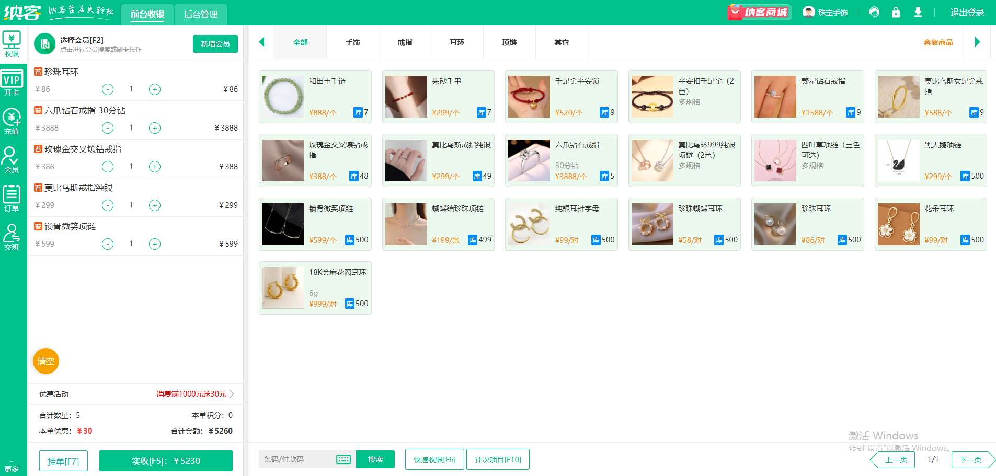Screen dimensions: 996x476
Task: Select 18K金麻花圈耳环 product card
Action: (315, 288)
